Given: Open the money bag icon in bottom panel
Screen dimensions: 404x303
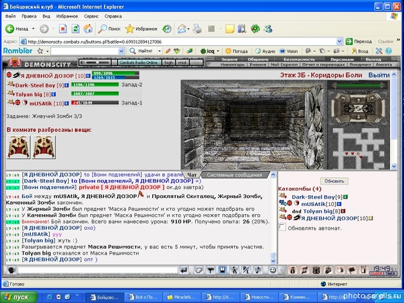Looking at the screenshot, I should [x=292, y=270].
